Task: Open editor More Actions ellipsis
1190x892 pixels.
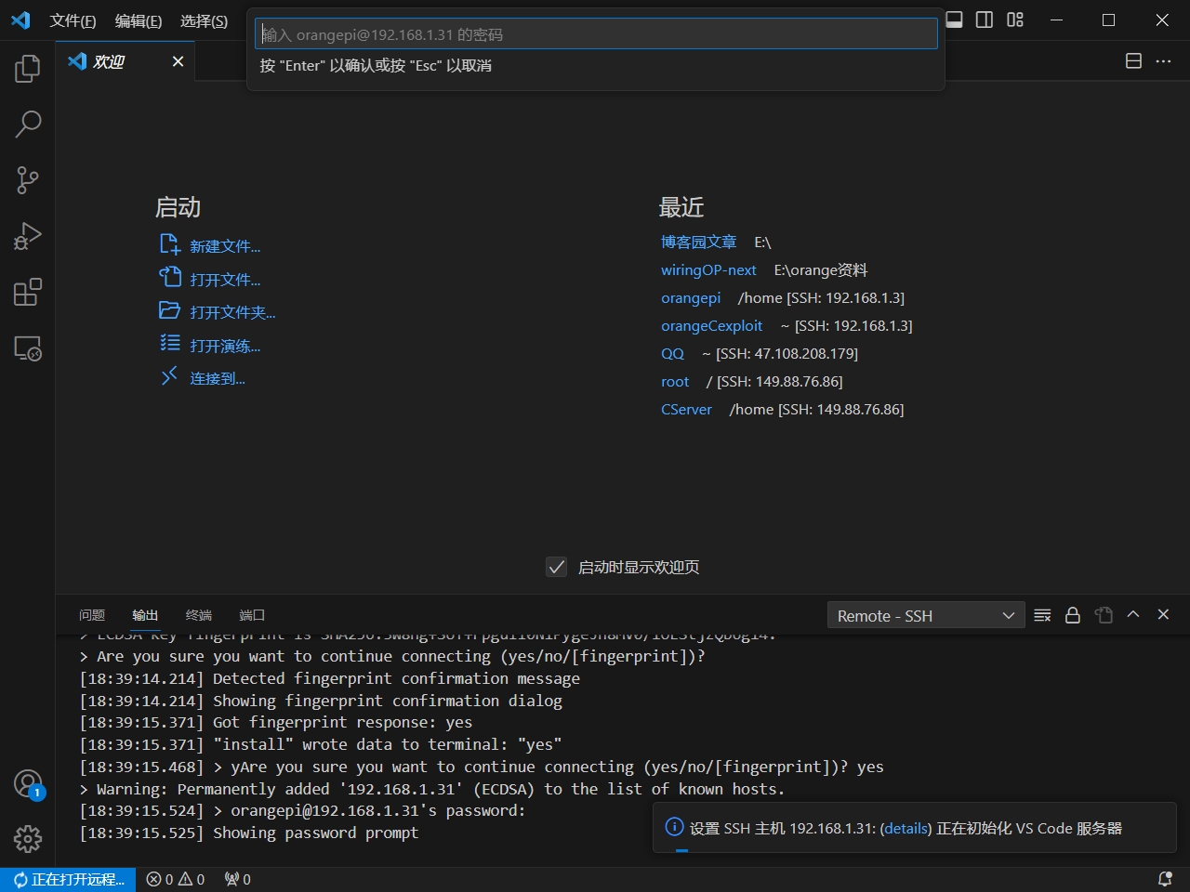Action: click(x=1163, y=61)
